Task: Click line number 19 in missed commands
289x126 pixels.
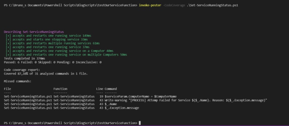Action: point(101,96)
